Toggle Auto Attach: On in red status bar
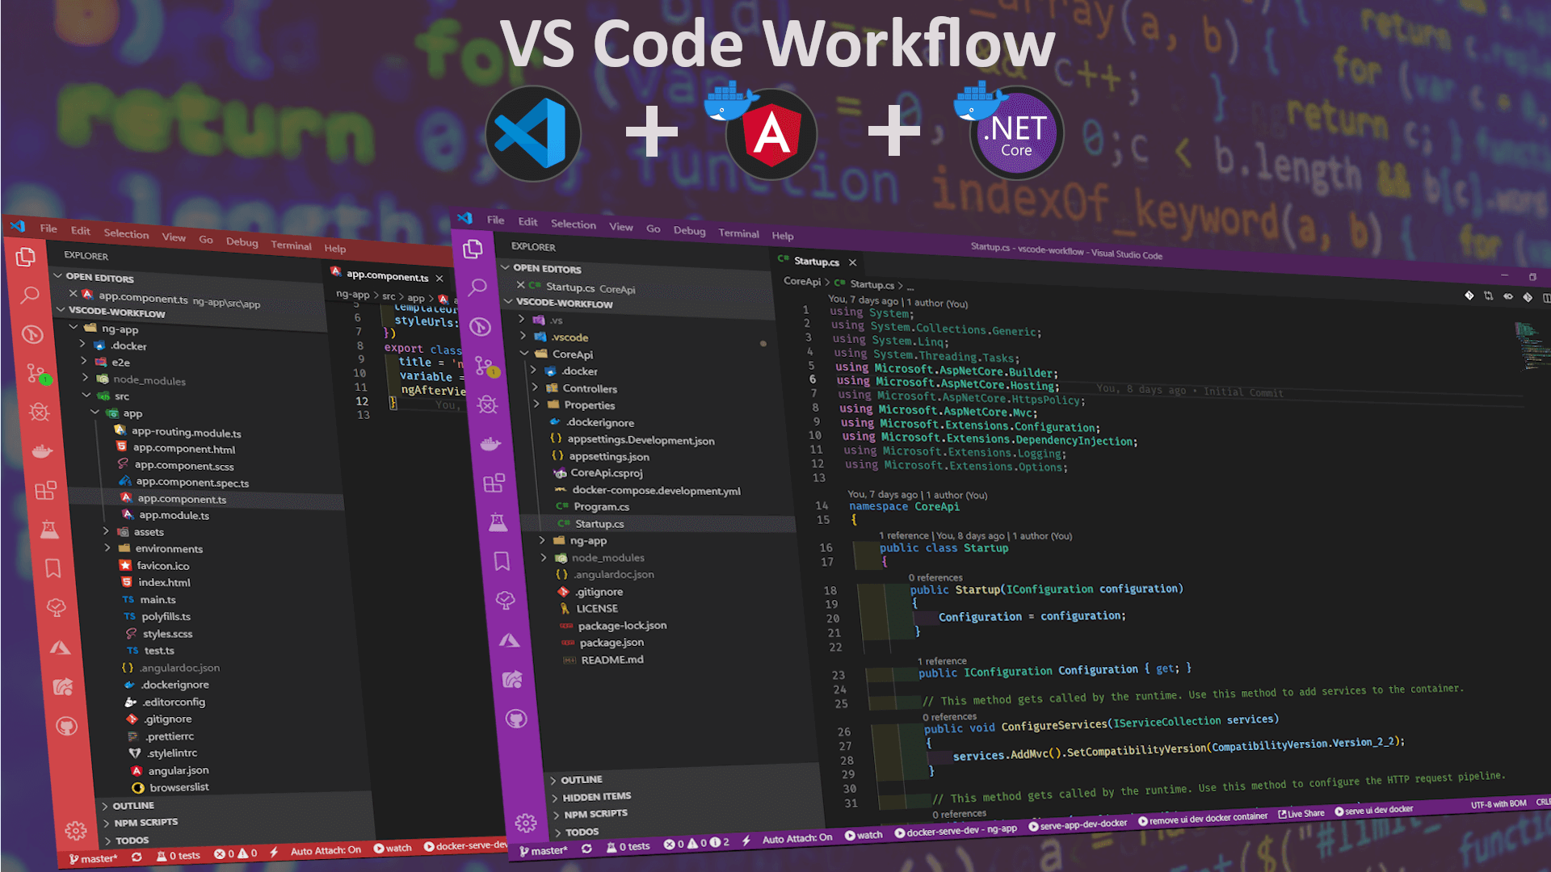This screenshot has width=1551, height=872. [x=326, y=851]
